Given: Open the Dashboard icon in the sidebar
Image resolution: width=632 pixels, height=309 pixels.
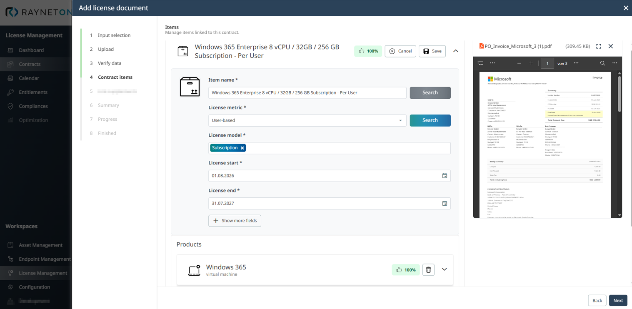Looking at the screenshot, I should click(x=10, y=50).
